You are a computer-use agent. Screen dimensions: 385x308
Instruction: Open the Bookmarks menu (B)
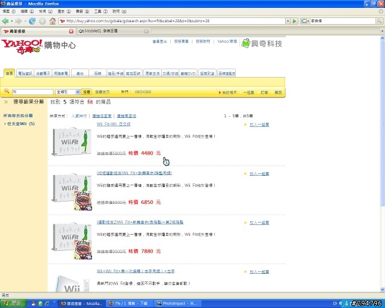click(x=82, y=11)
